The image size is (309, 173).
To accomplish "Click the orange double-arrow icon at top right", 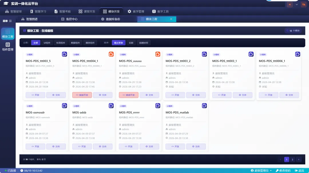I will pyautogui.click(x=290, y=5).
